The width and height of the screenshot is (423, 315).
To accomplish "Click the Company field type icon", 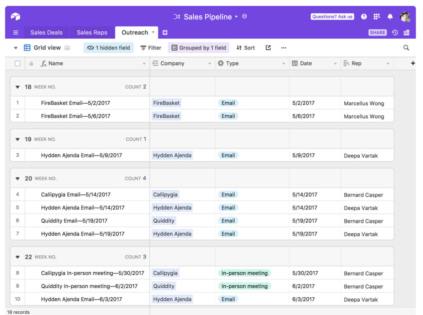I will click(155, 63).
